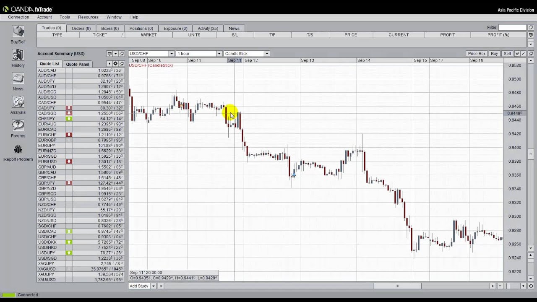Click the Price Box button

[477, 54]
